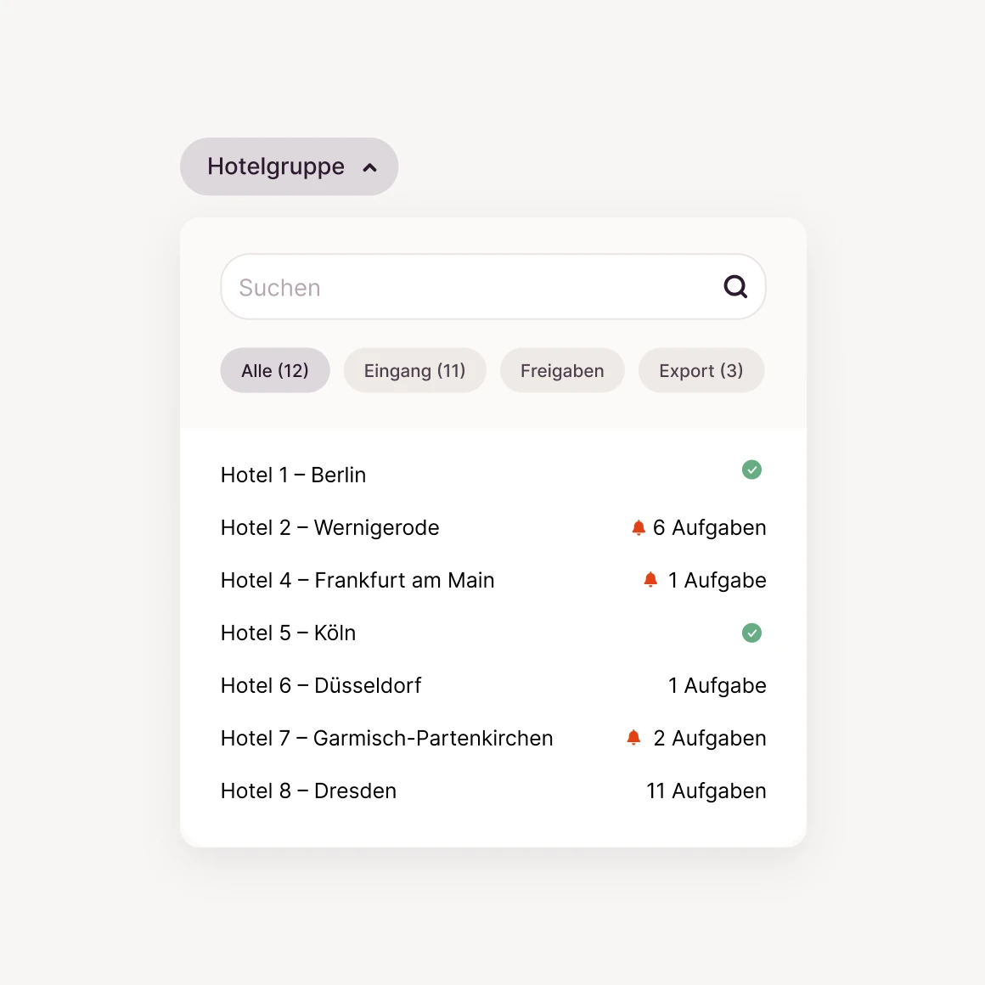This screenshot has height=985, width=985.
Task: Open the 11 Aufgaben link for Dresden
Action: (706, 791)
